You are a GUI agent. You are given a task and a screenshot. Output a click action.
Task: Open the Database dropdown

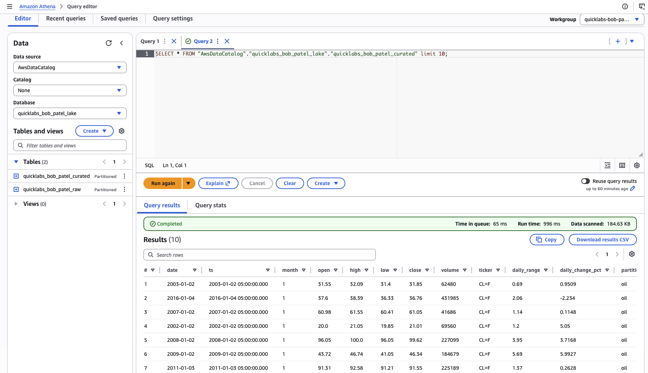pyautogui.click(x=70, y=113)
